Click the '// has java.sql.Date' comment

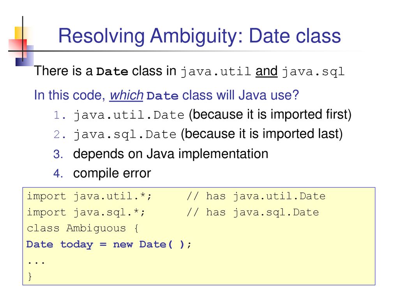pos(252,212)
